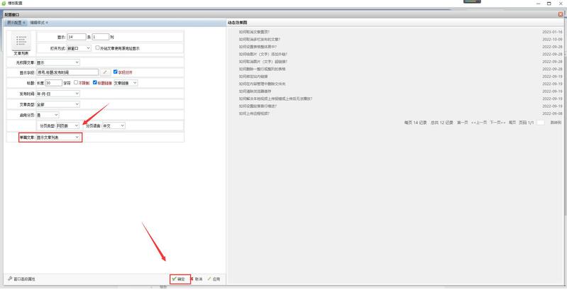Select the 显示配置 tab
567x290 pixels.
click(14, 23)
